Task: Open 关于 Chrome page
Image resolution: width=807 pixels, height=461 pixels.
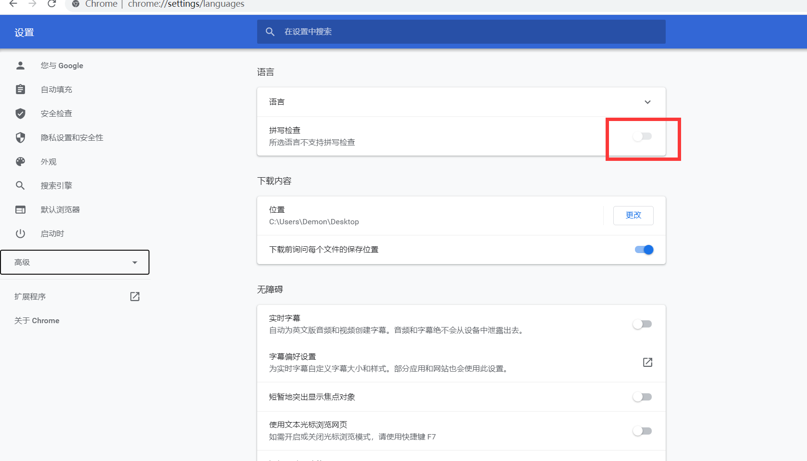Action: (x=37, y=320)
